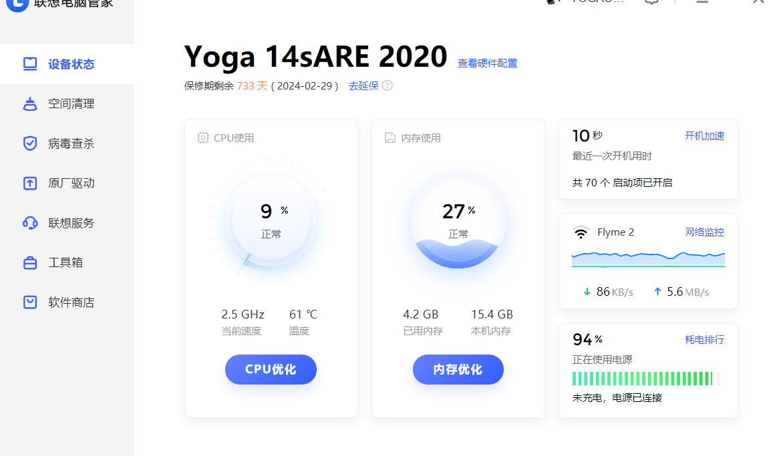This screenshot has height=456, width=771.
Task: Click the 4.2 GB used memory value
Action: (420, 314)
